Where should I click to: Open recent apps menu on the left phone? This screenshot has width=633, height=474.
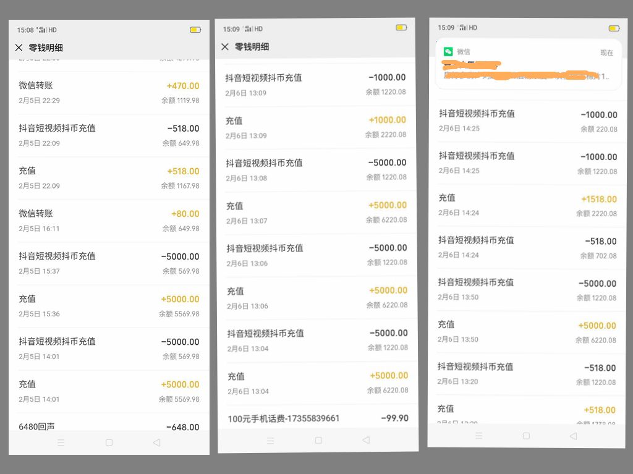(61, 442)
